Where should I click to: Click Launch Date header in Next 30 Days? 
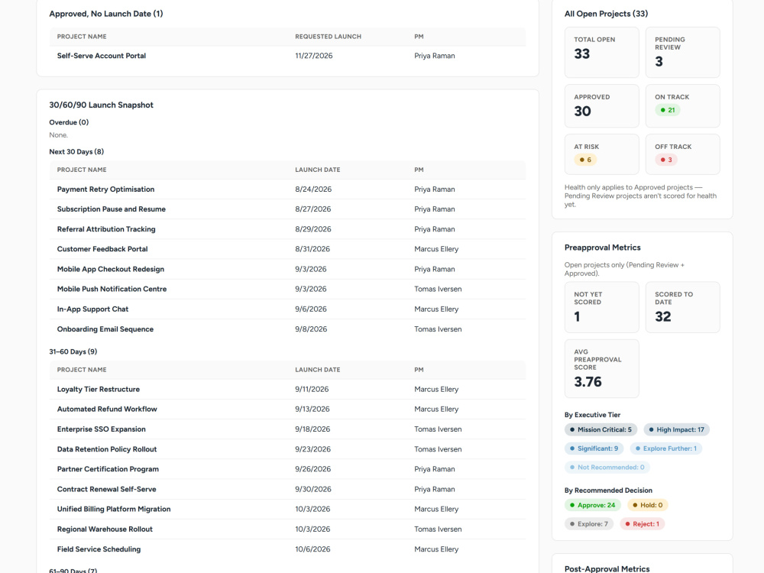[x=317, y=170]
